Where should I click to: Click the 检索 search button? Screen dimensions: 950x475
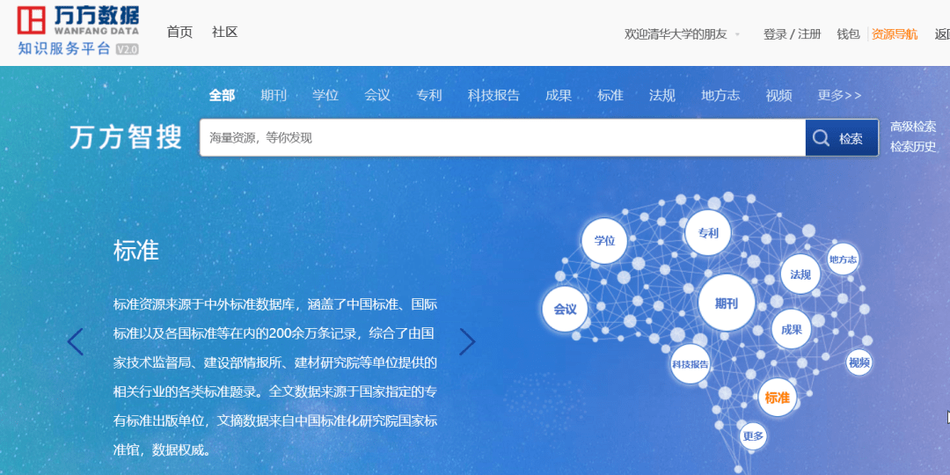842,138
